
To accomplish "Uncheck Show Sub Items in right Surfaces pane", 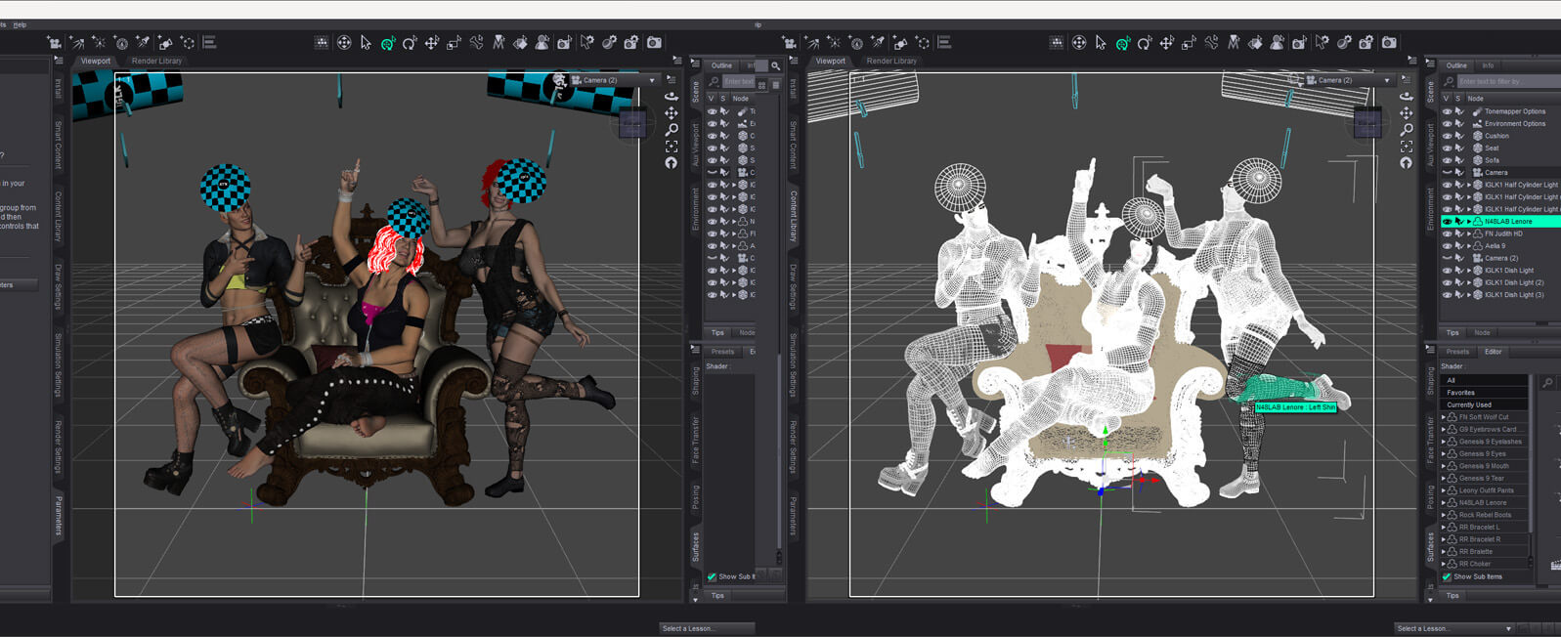I will click(1447, 577).
